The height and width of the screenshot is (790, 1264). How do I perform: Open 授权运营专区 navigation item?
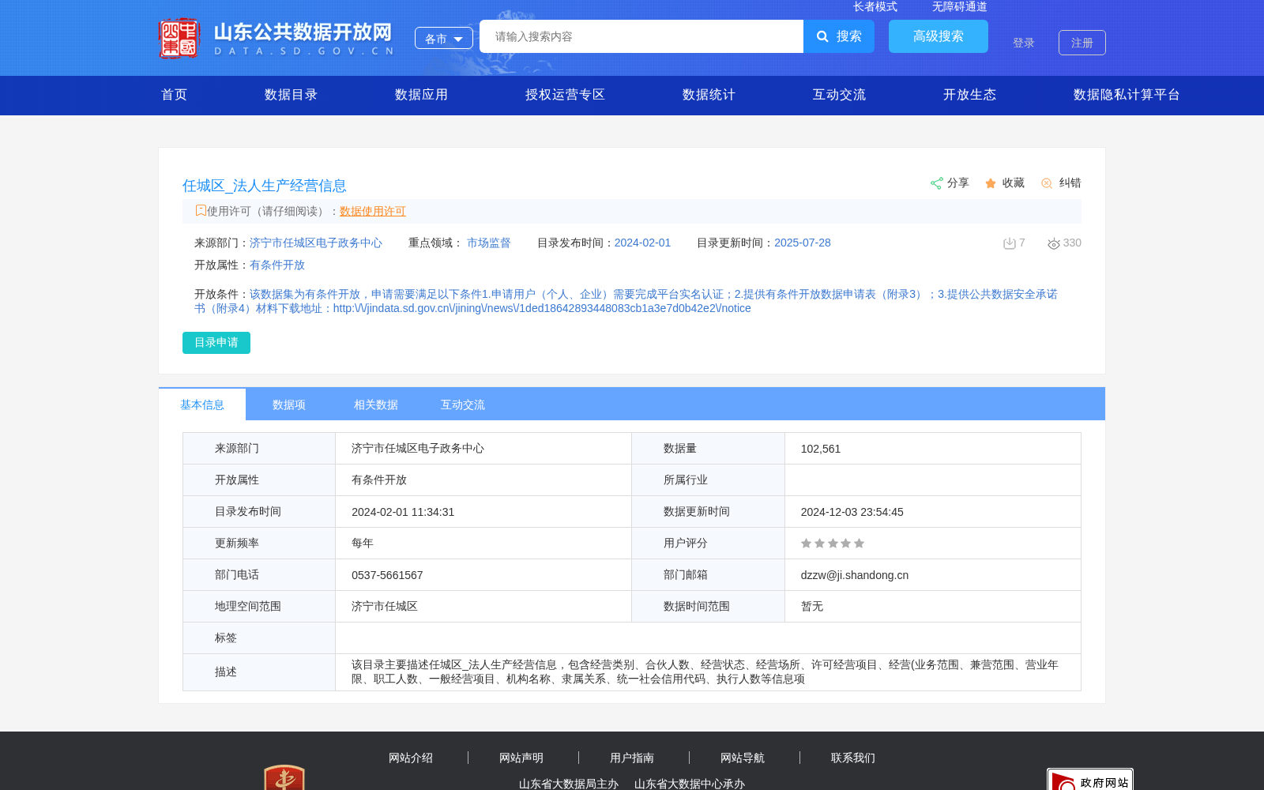565,95
